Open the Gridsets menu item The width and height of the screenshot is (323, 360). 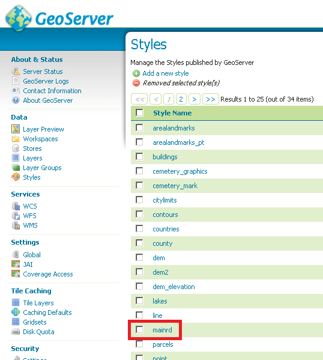pos(35,322)
